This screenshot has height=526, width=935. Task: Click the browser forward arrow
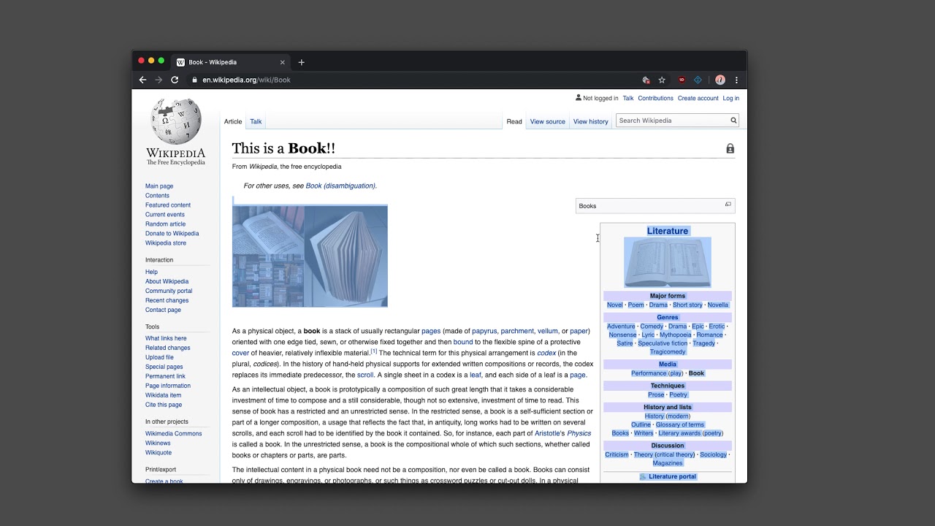click(x=159, y=80)
